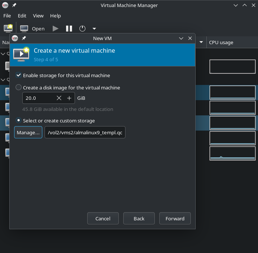Open the View menu
The image size is (258, 253).
(38, 16)
